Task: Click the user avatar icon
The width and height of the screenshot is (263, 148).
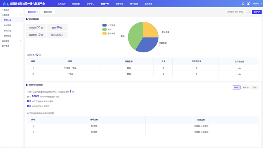Action: point(249,4)
